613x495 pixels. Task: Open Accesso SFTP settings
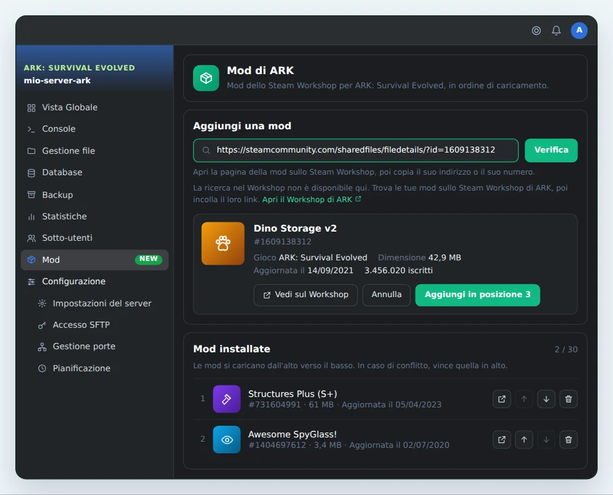[94, 325]
